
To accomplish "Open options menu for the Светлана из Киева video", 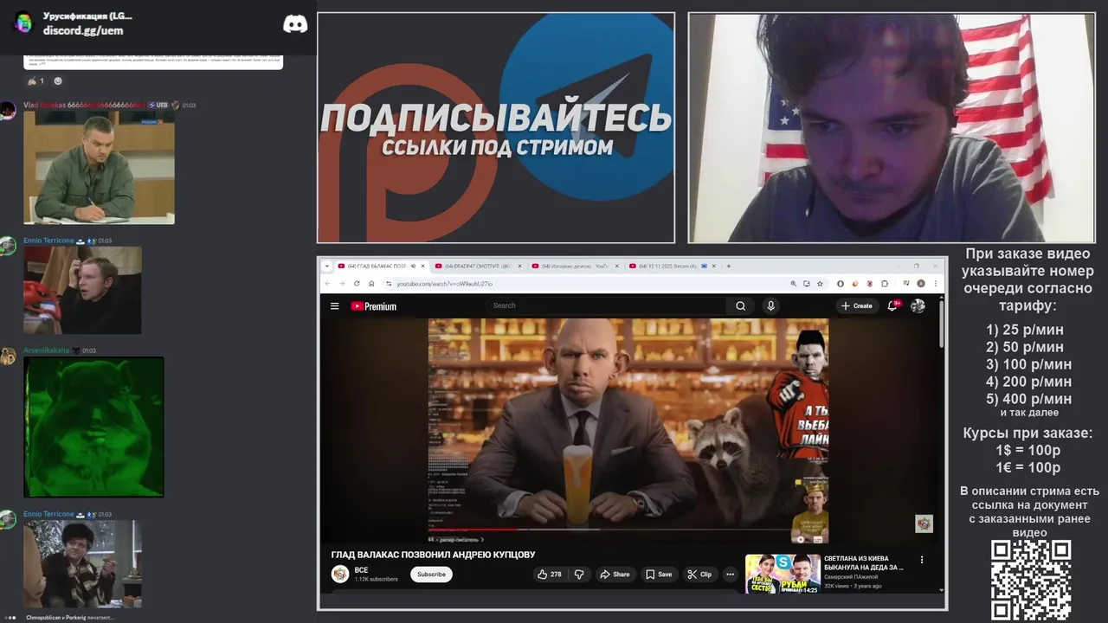I will click(x=922, y=560).
